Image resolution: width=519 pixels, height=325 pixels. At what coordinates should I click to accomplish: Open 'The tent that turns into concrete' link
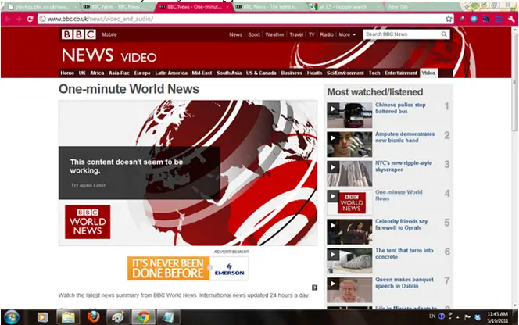[404, 253]
